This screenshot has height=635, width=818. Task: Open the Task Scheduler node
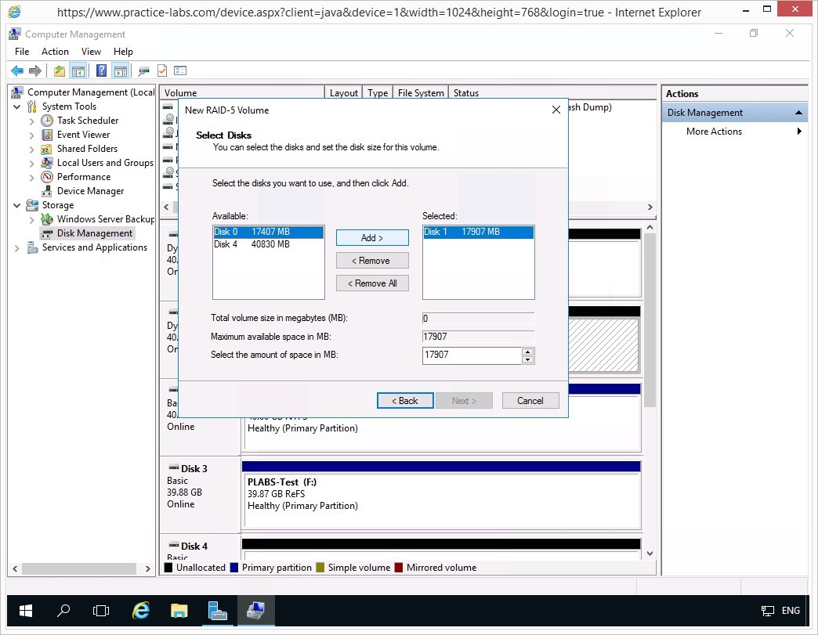click(x=87, y=121)
